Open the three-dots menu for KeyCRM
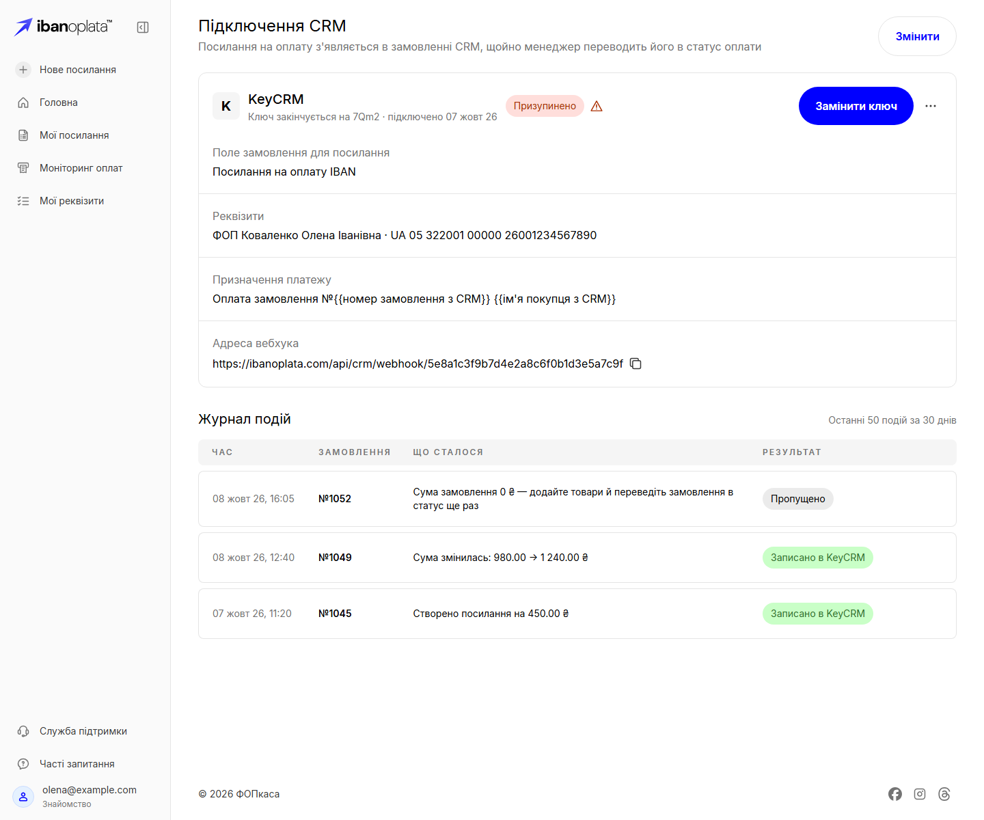 pyautogui.click(x=931, y=106)
